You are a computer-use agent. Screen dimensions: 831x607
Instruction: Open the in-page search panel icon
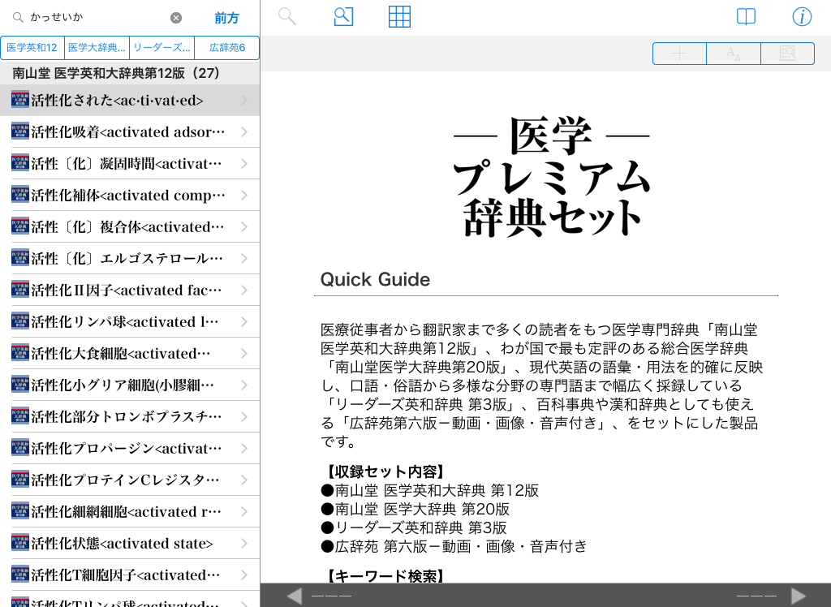[x=343, y=17]
